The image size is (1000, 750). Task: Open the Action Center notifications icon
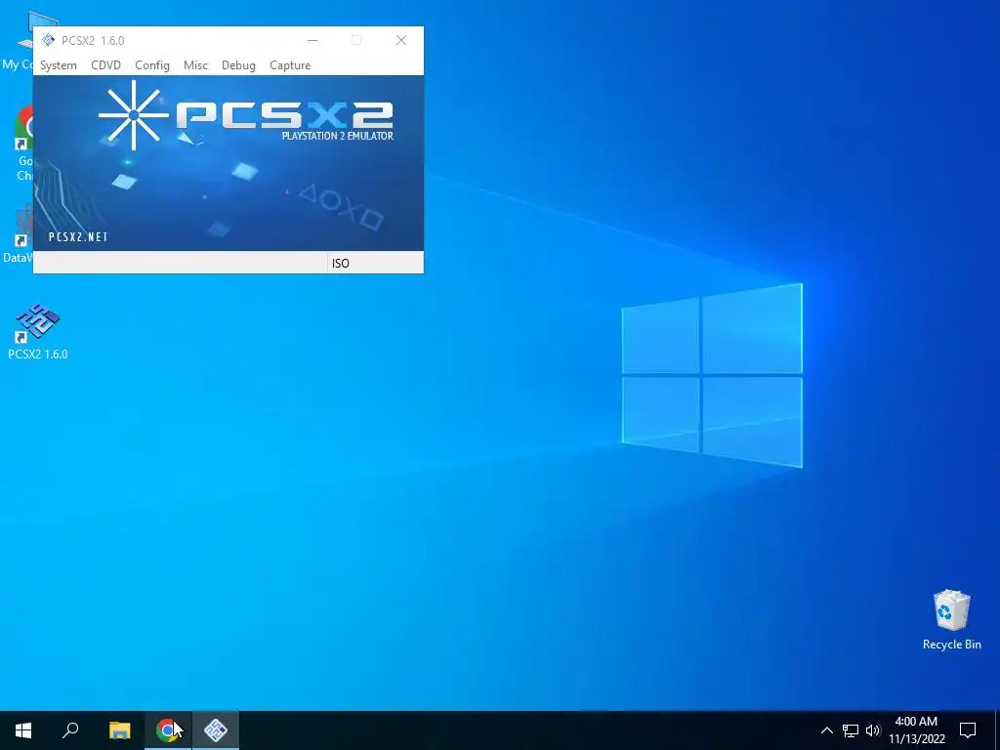(968, 730)
